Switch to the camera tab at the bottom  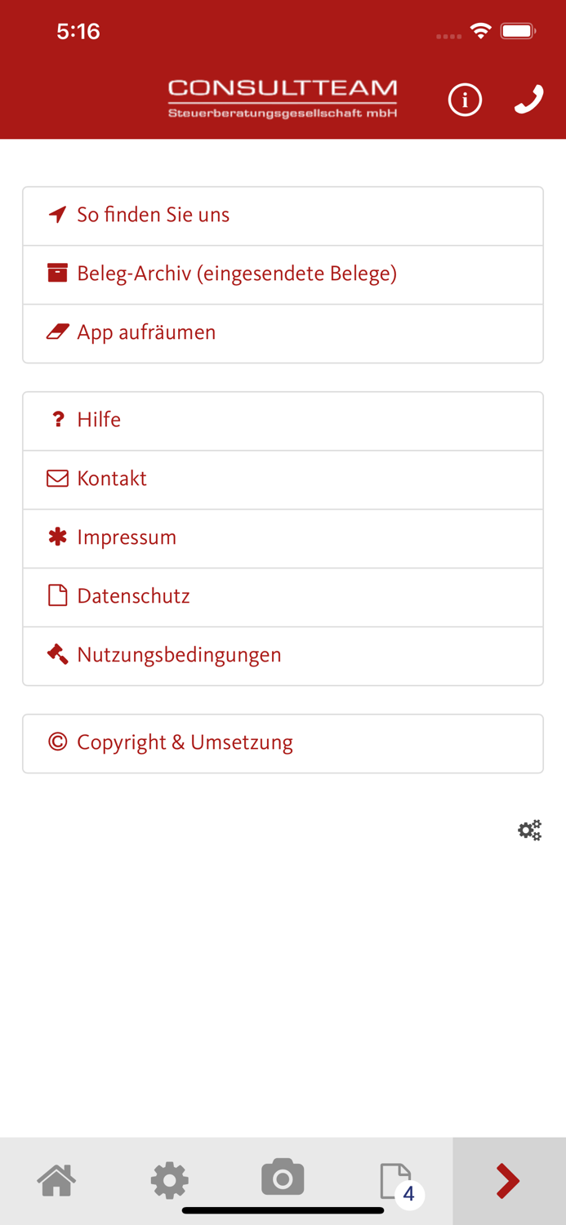pos(283,1180)
